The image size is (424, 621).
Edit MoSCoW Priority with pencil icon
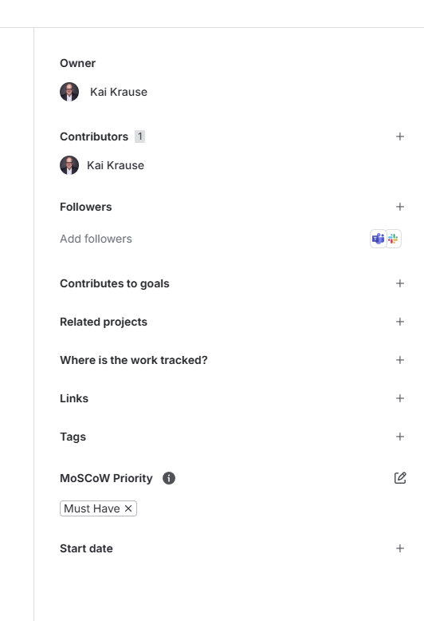pos(400,478)
